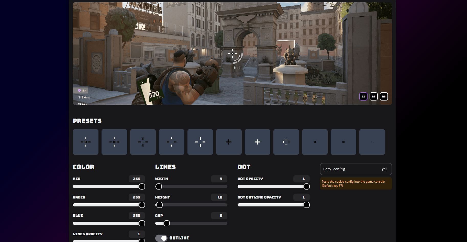Image resolution: width=467 pixels, height=242 pixels.
Task: Select the bold solid plus crosshair preset
Action: 258,142
